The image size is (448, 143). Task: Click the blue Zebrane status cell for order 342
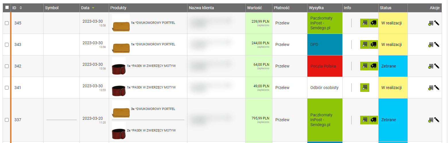(393, 66)
